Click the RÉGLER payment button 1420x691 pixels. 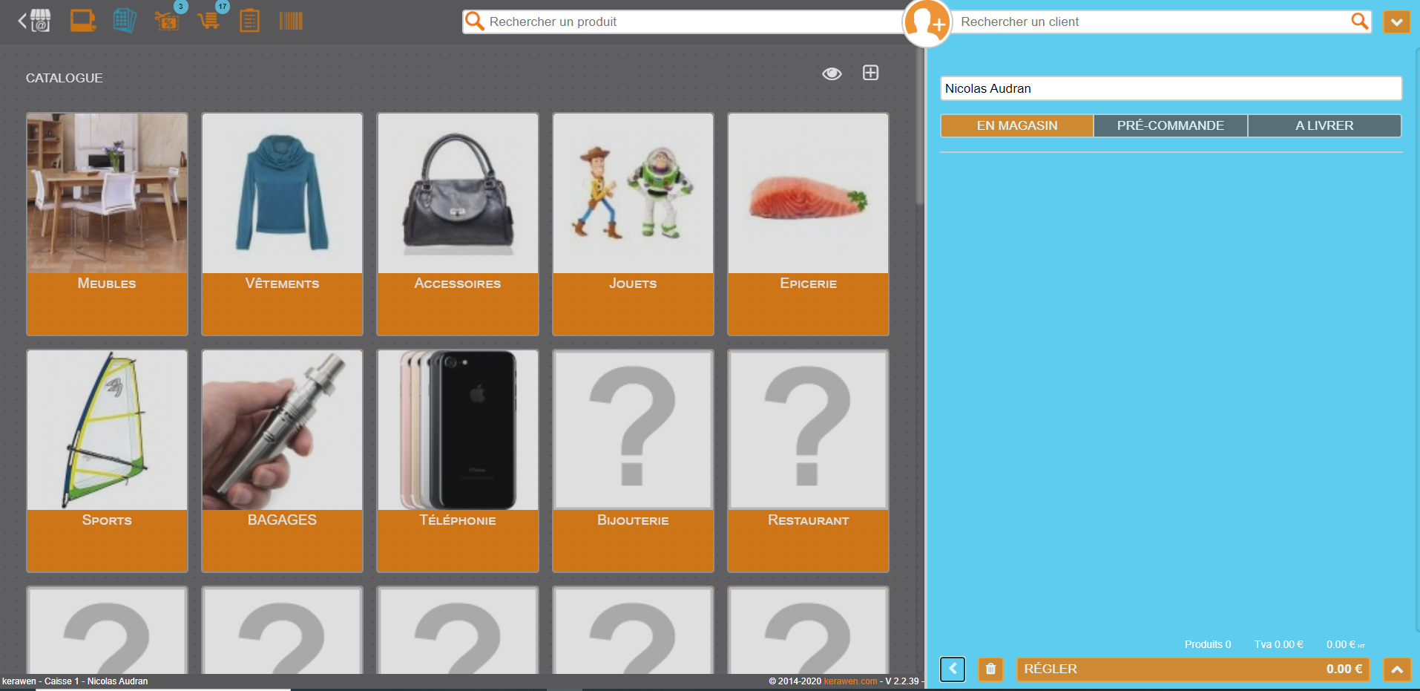pyautogui.click(x=1192, y=669)
